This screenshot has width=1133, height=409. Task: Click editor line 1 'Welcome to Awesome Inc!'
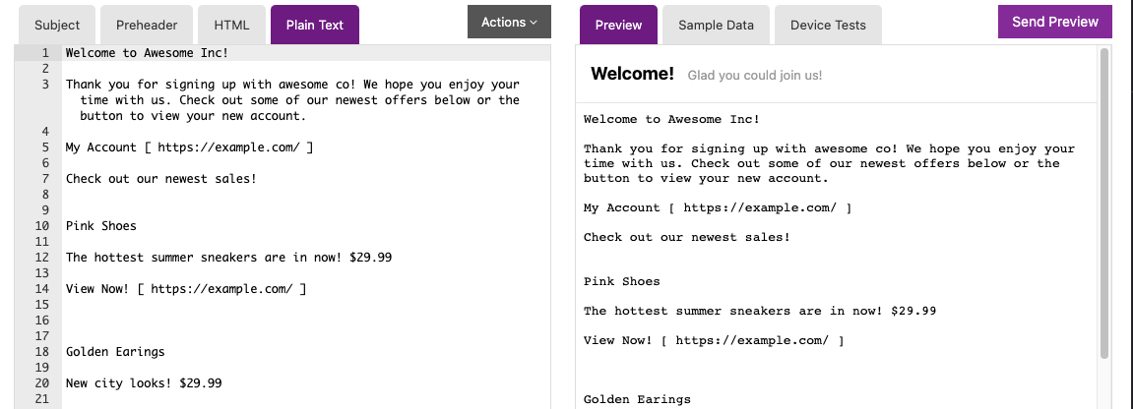148,53
